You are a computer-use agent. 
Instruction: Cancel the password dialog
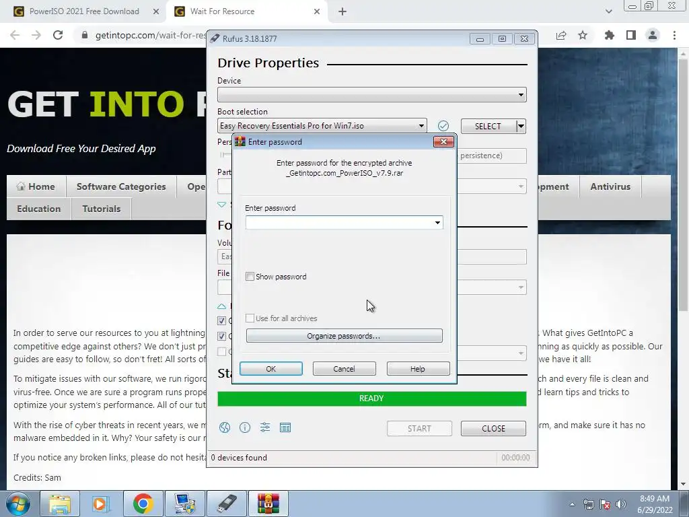pos(344,369)
